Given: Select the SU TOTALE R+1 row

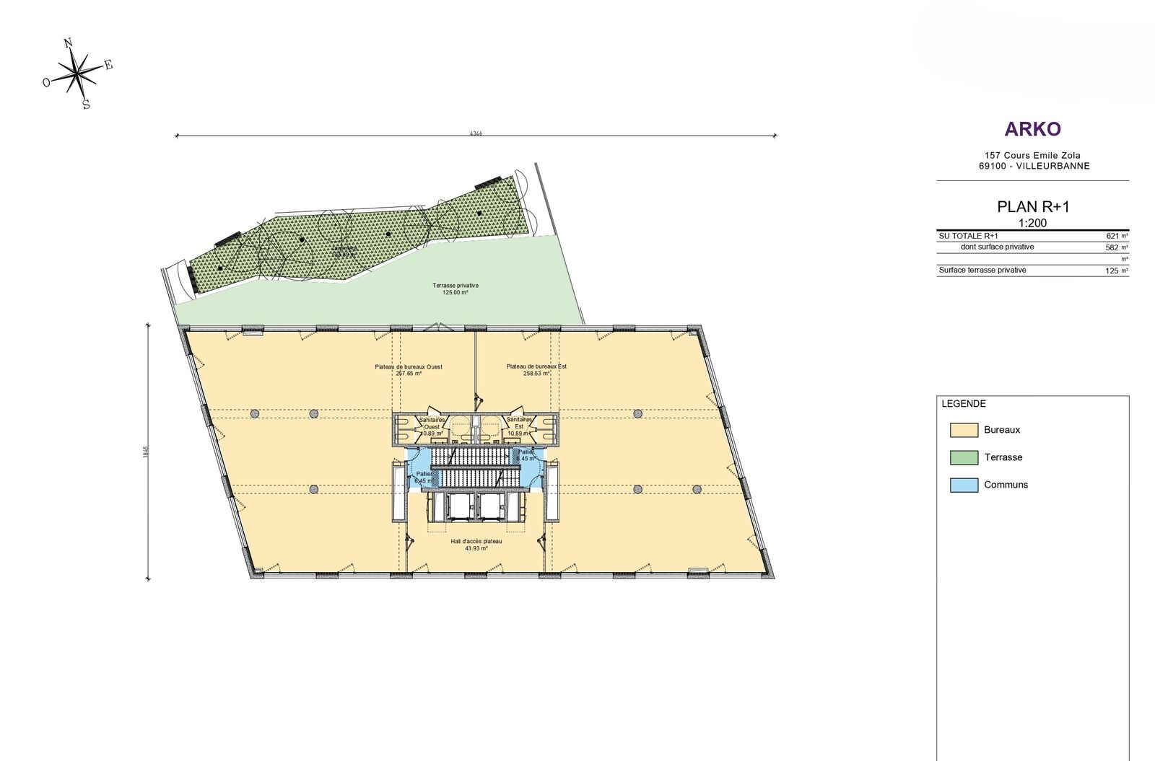Looking at the screenshot, I should pos(1032,236).
